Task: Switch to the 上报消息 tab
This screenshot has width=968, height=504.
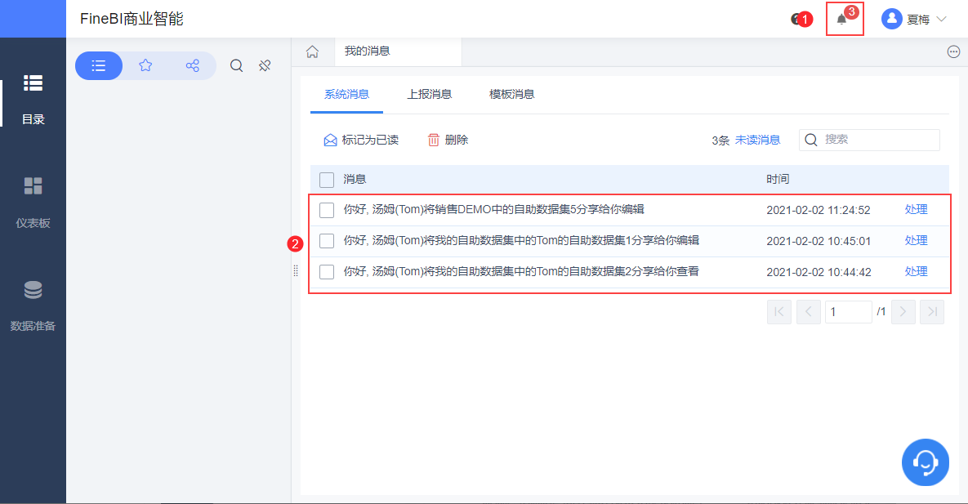Action: pos(429,95)
